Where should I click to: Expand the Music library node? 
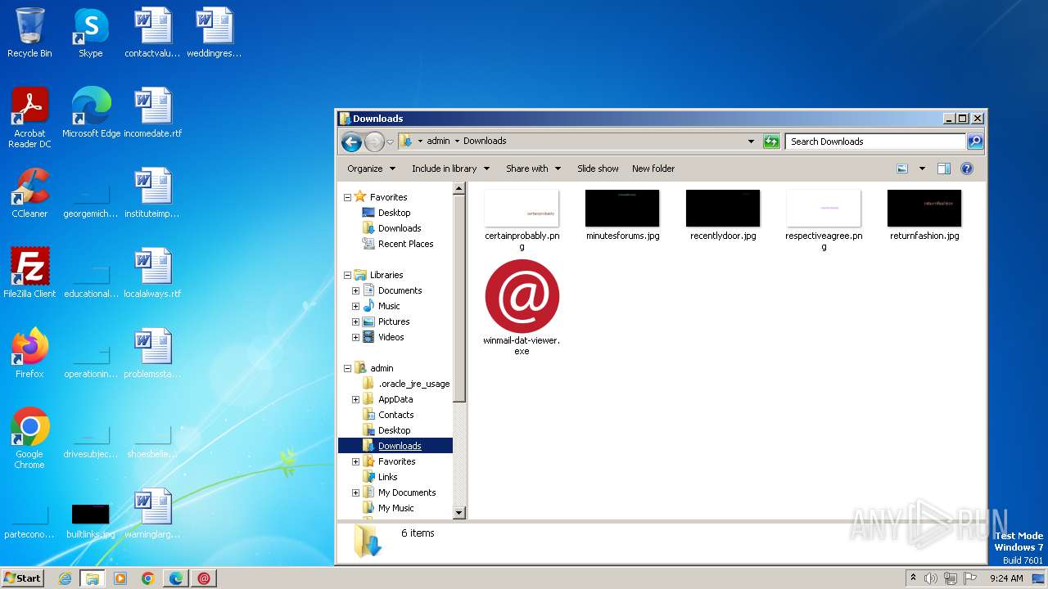point(355,306)
